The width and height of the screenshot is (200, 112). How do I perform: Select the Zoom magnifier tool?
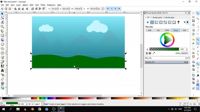click(2, 27)
